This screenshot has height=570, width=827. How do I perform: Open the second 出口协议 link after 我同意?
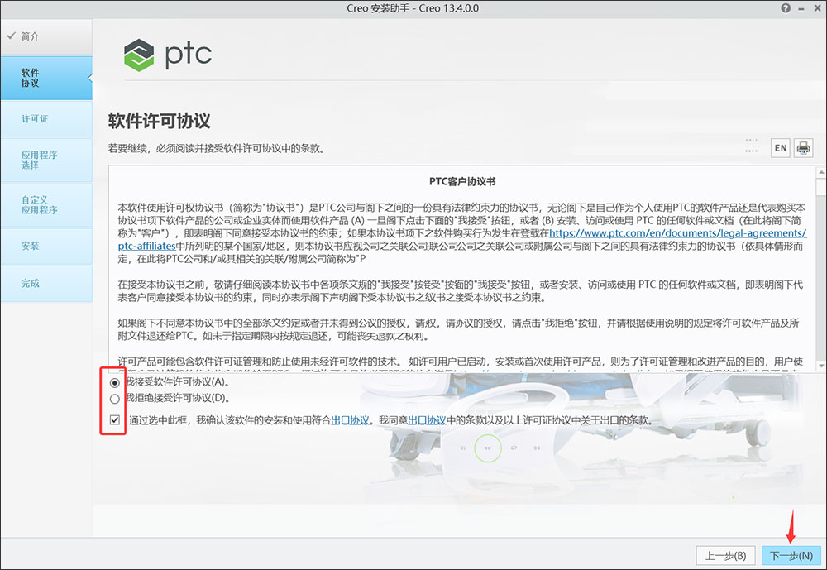pos(428,420)
